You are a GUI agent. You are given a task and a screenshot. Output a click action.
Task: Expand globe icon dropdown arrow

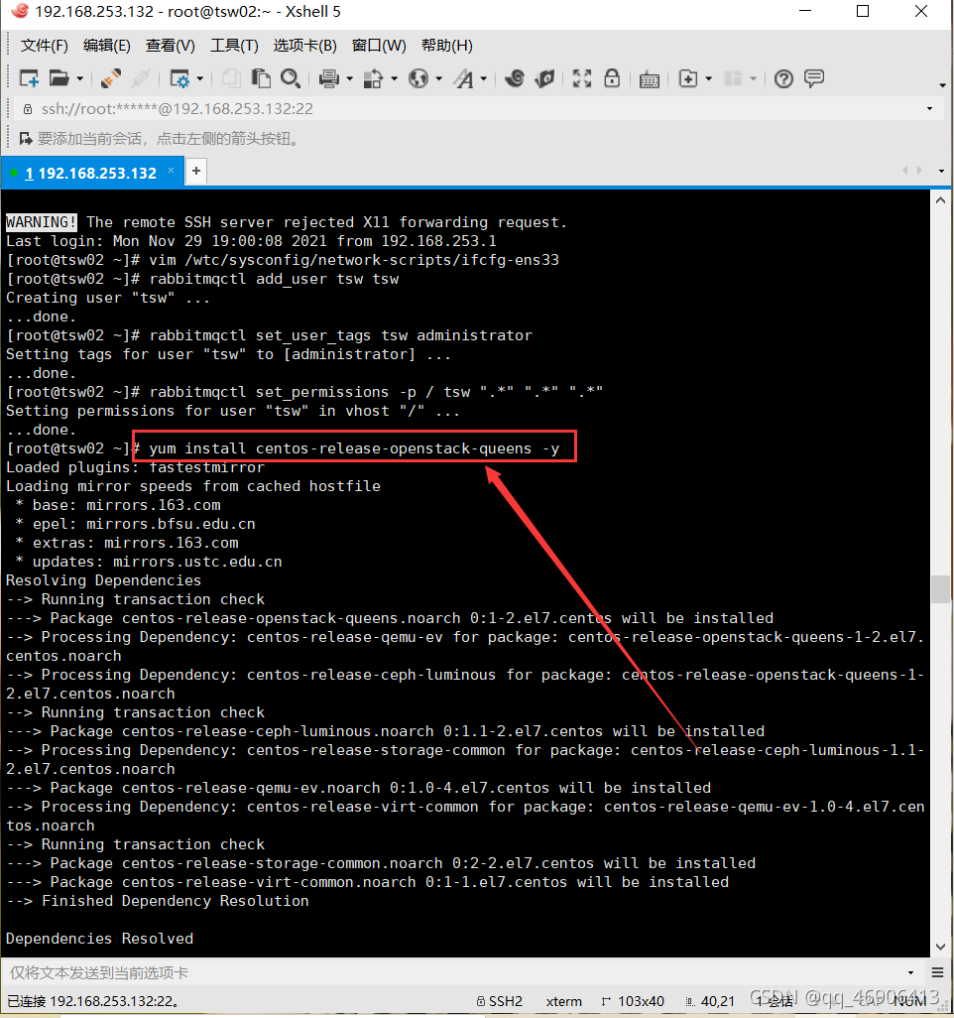439,79
